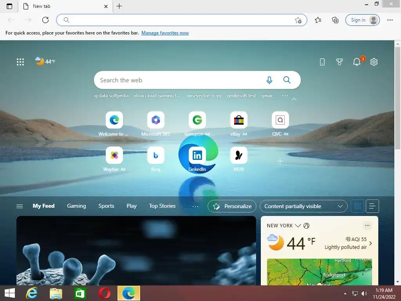Switch to Play feed tab
The height and width of the screenshot is (301, 401).
[132, 206]
